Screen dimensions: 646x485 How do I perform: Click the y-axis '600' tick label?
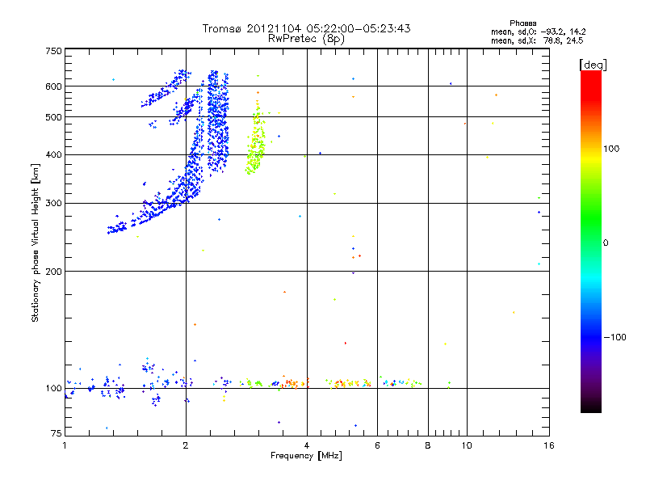click(x=54, y=86)
